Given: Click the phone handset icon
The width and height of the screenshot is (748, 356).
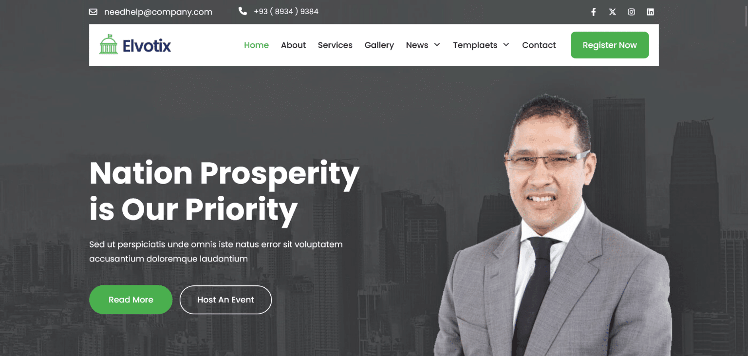Looking at the screenshot, I should [243, 11].
